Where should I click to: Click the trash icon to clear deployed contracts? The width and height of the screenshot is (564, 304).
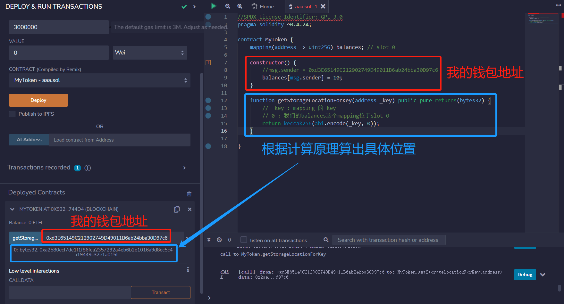pyautogui.click(x=189, y=194)
